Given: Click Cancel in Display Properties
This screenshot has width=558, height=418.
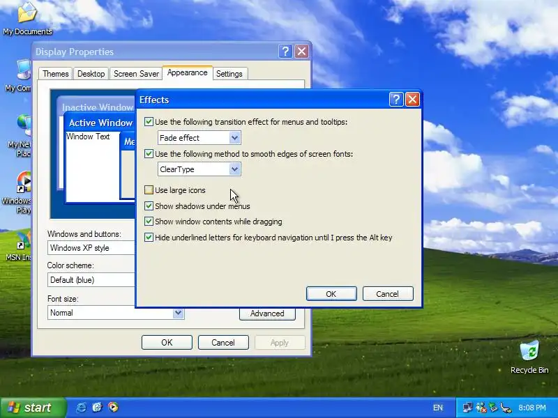Looking at the screenshot, I should [x=223, y=343].
